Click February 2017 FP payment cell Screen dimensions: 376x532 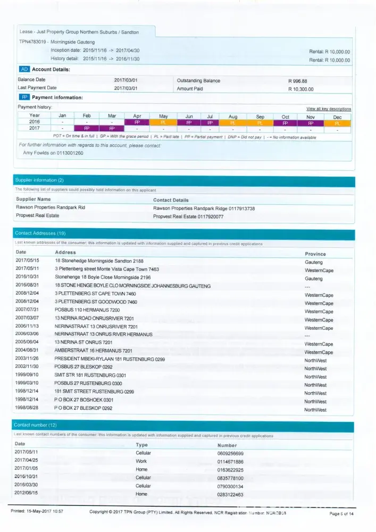click(x=87, y=129)
